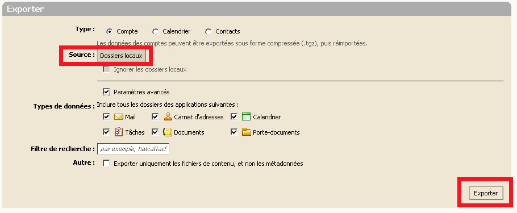This screenshot has height=213, width=517.
Task: Uncheck the Mail data type checkbox
Action: 106,116
